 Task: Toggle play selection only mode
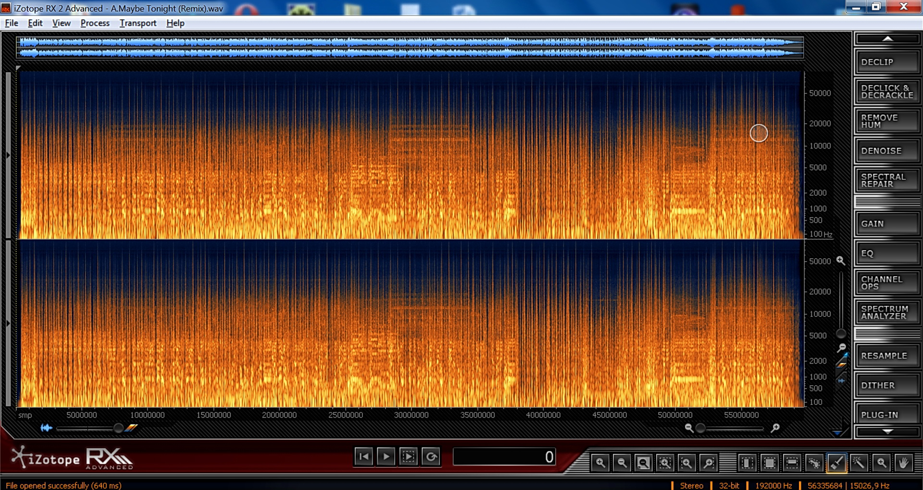[x=409, y=456]
